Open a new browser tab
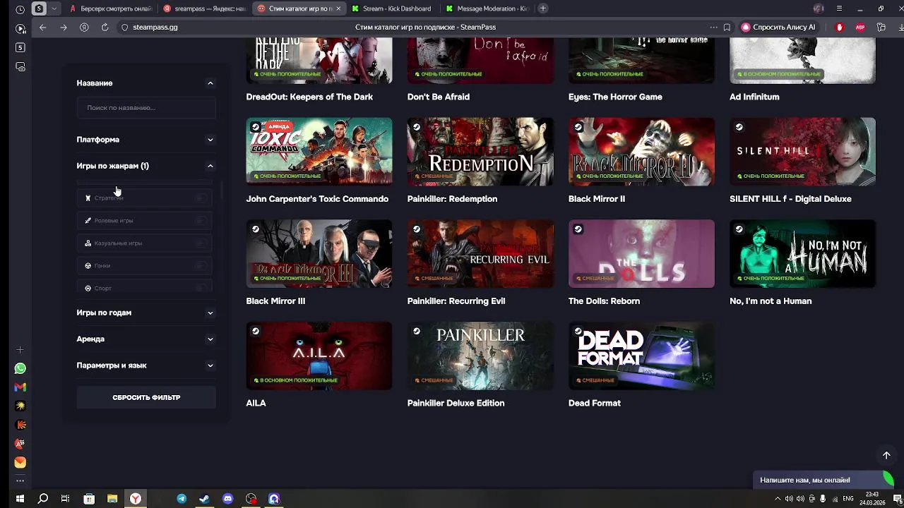Screen dimensions: 904x508 coord(542,8)
